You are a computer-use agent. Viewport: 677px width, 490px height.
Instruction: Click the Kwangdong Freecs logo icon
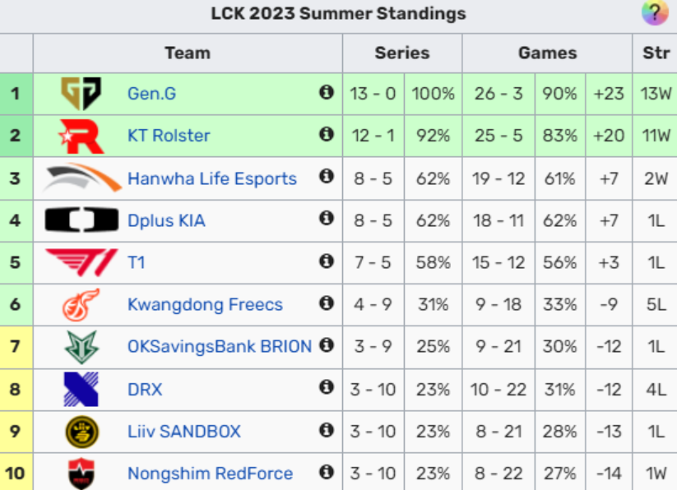click(81, 305)
